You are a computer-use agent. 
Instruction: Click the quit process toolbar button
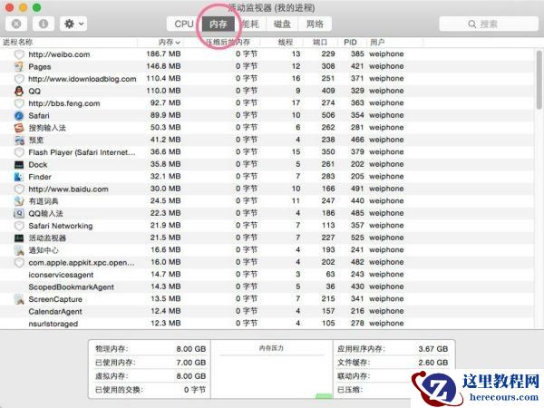[16, 24]
